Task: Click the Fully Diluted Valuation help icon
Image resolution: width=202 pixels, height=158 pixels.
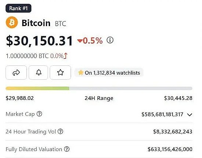Action: tap(67, 149)
